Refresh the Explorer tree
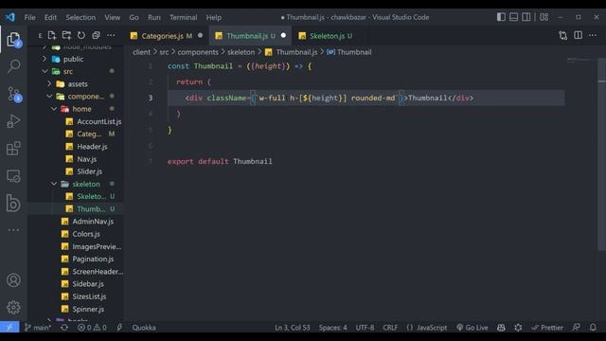This screenshot has width=606, height=341. pos(81,36)
